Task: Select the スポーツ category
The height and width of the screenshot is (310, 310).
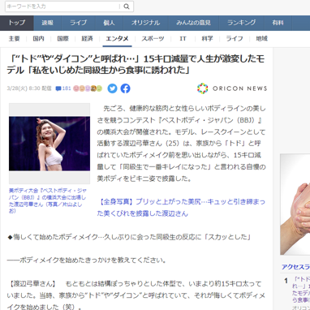Action: click(153, 39)
